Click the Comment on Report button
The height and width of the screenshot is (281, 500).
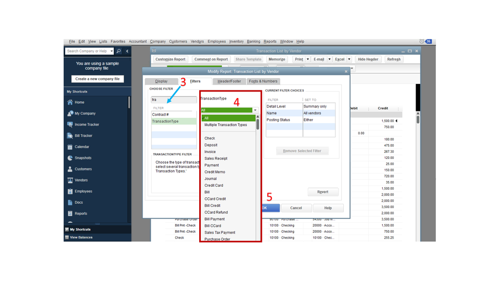[211, 59]
